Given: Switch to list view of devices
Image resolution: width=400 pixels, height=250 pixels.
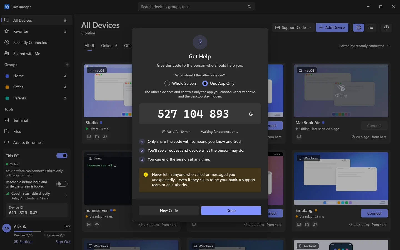Looking at the screenshot, I should (371, 27).
